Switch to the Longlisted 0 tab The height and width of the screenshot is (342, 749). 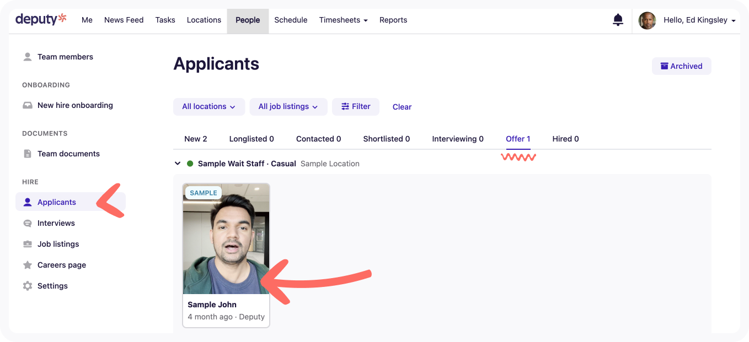click(x=252, y=139)
